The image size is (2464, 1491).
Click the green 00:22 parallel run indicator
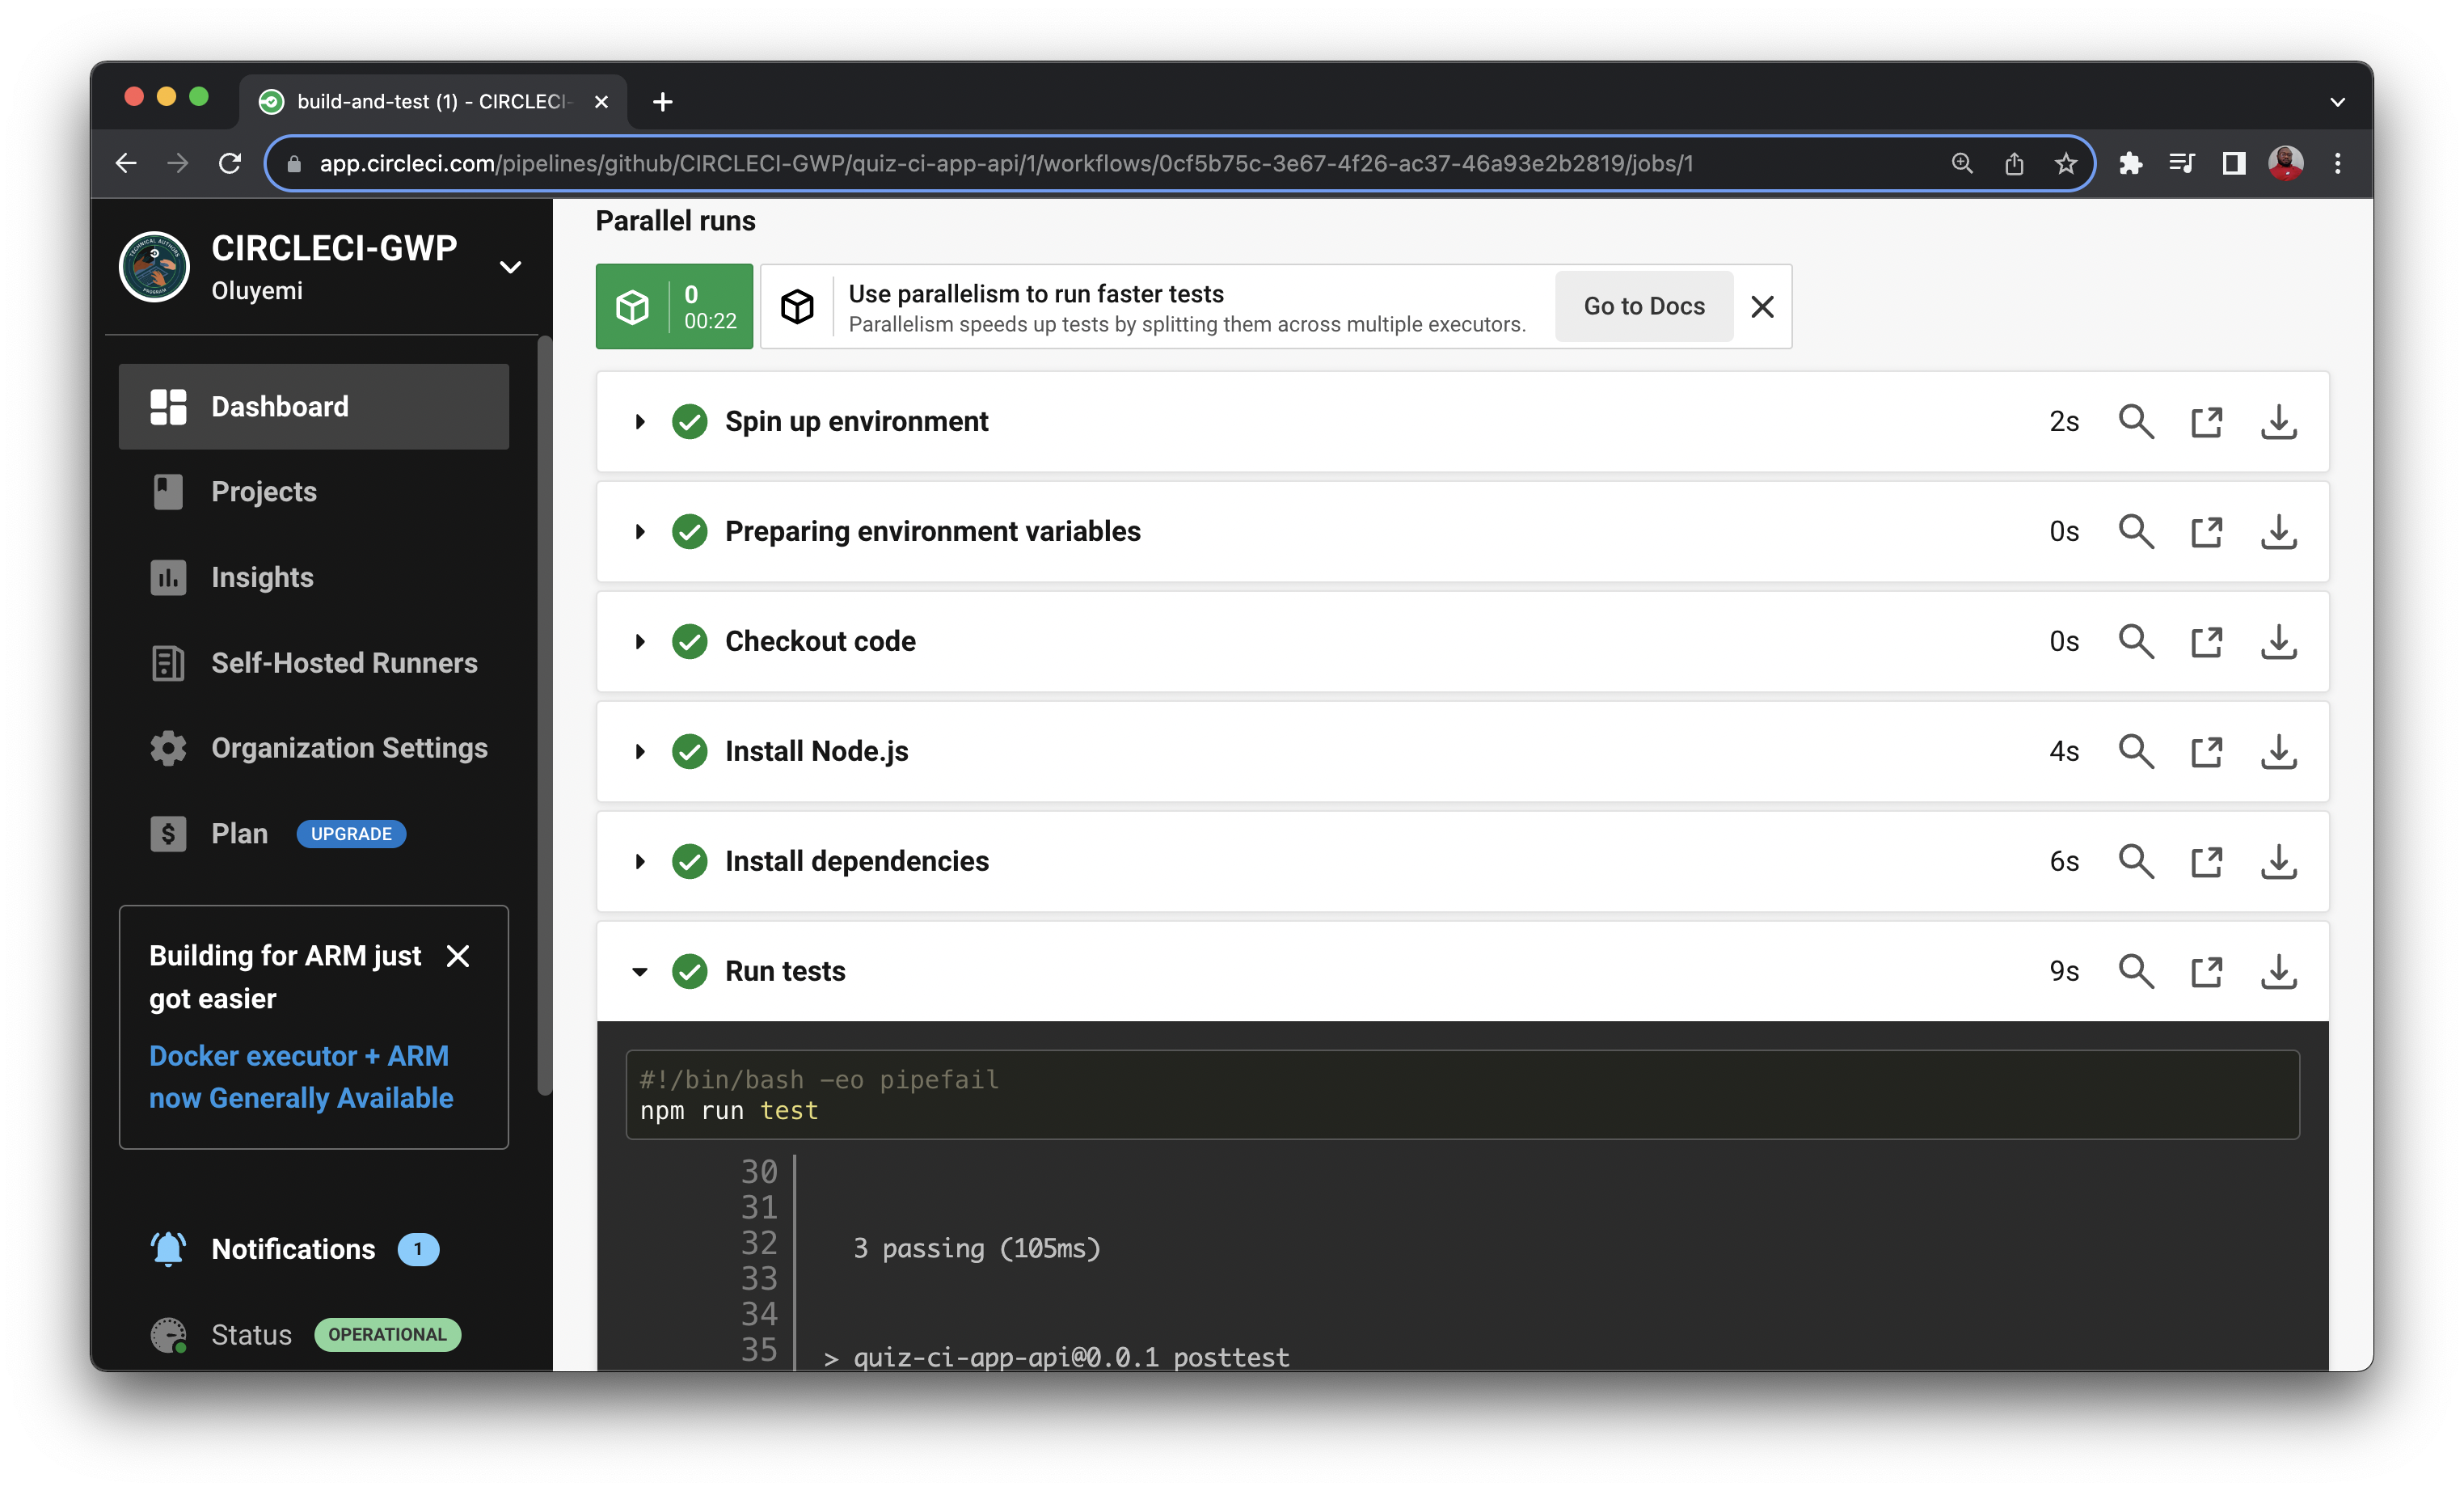[674, 306]
